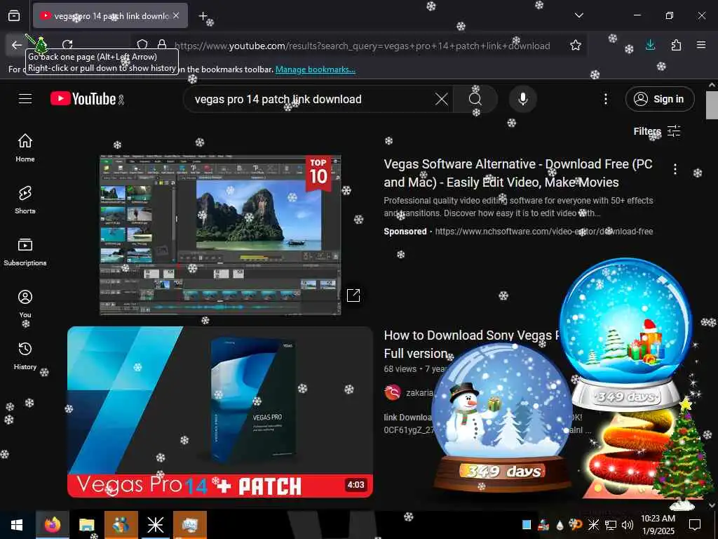Viewport: 718px width, 539px height.
Task: Open the You section in sidebar
Action: pyautogui.click(x=25, y=304)
